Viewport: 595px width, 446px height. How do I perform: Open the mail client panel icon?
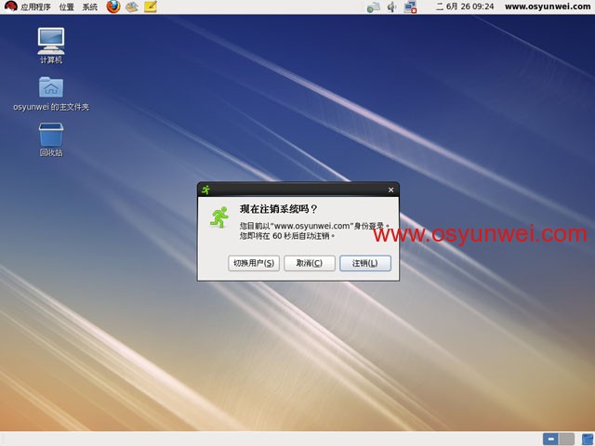pos(132,7)
